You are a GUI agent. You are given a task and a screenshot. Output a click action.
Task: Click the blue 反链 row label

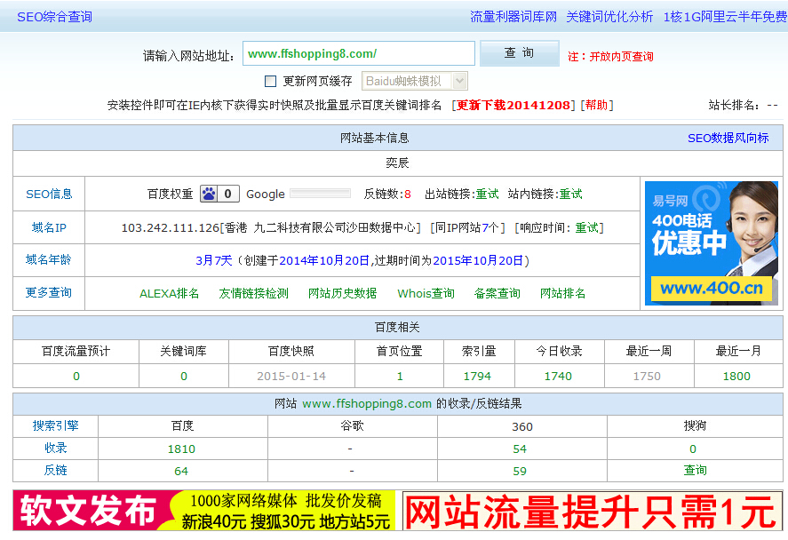coord(55,470)
